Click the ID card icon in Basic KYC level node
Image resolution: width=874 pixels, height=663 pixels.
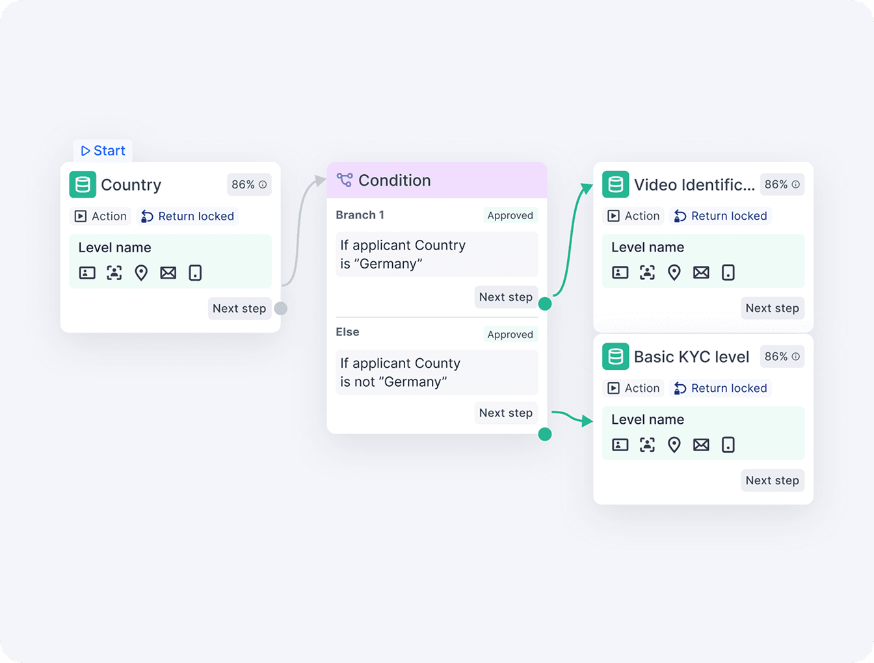tap(620, 445)
